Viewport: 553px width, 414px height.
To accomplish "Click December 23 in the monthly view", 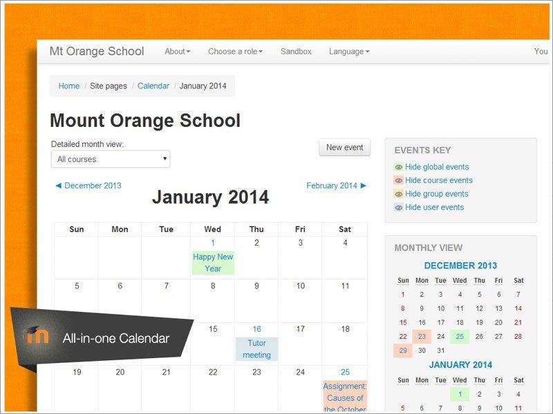I will [x=422, y=337].
